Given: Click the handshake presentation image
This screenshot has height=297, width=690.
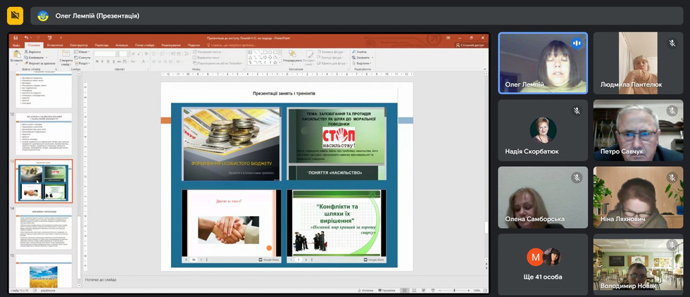Looking at the screenshot, I should (x=231, y=227).
